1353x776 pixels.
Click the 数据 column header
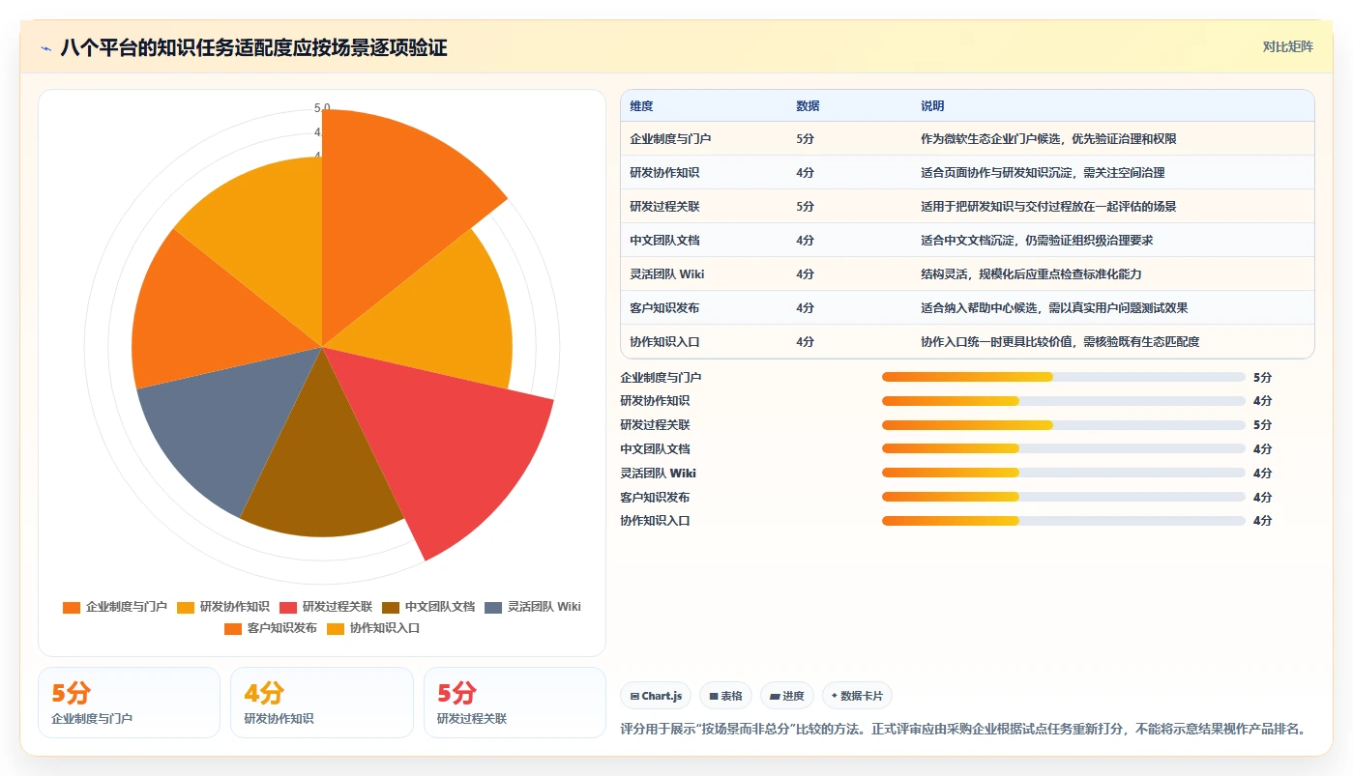tap(808, 106)
